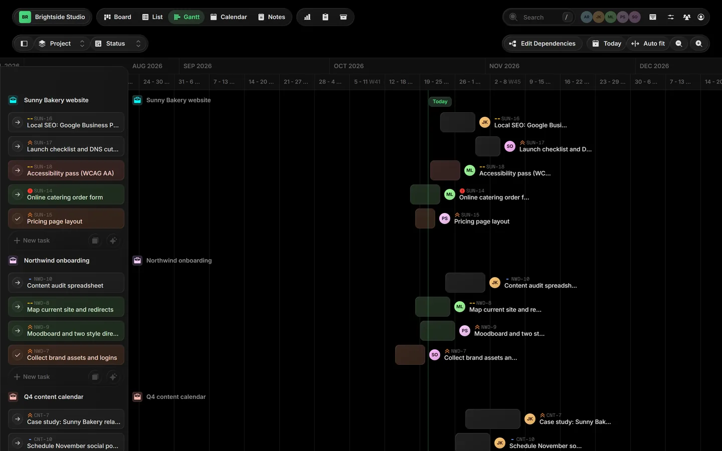This screenshot has height=451, width=722.
Task: Select the Gantt view tab
Action: tap(187, 17)
